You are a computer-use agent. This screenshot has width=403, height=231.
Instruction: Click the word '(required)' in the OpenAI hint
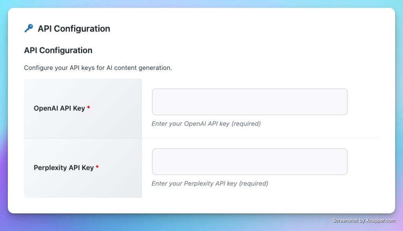point(246,124)
